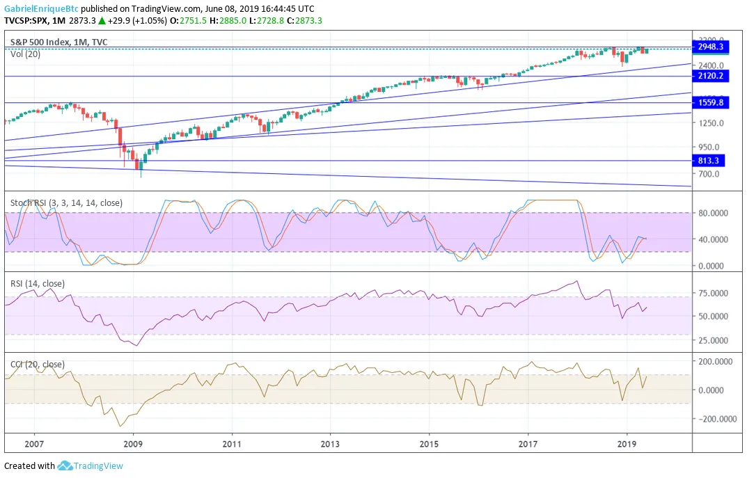Click the 2013 label on the time axis
747x478 pixels.
click(330, 444)
